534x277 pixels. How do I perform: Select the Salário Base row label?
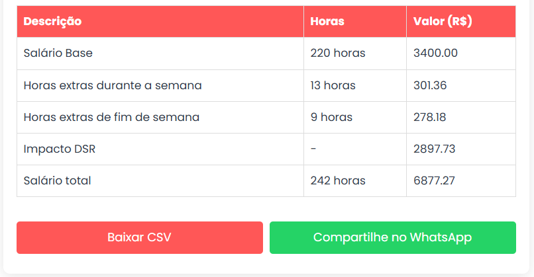58,54
